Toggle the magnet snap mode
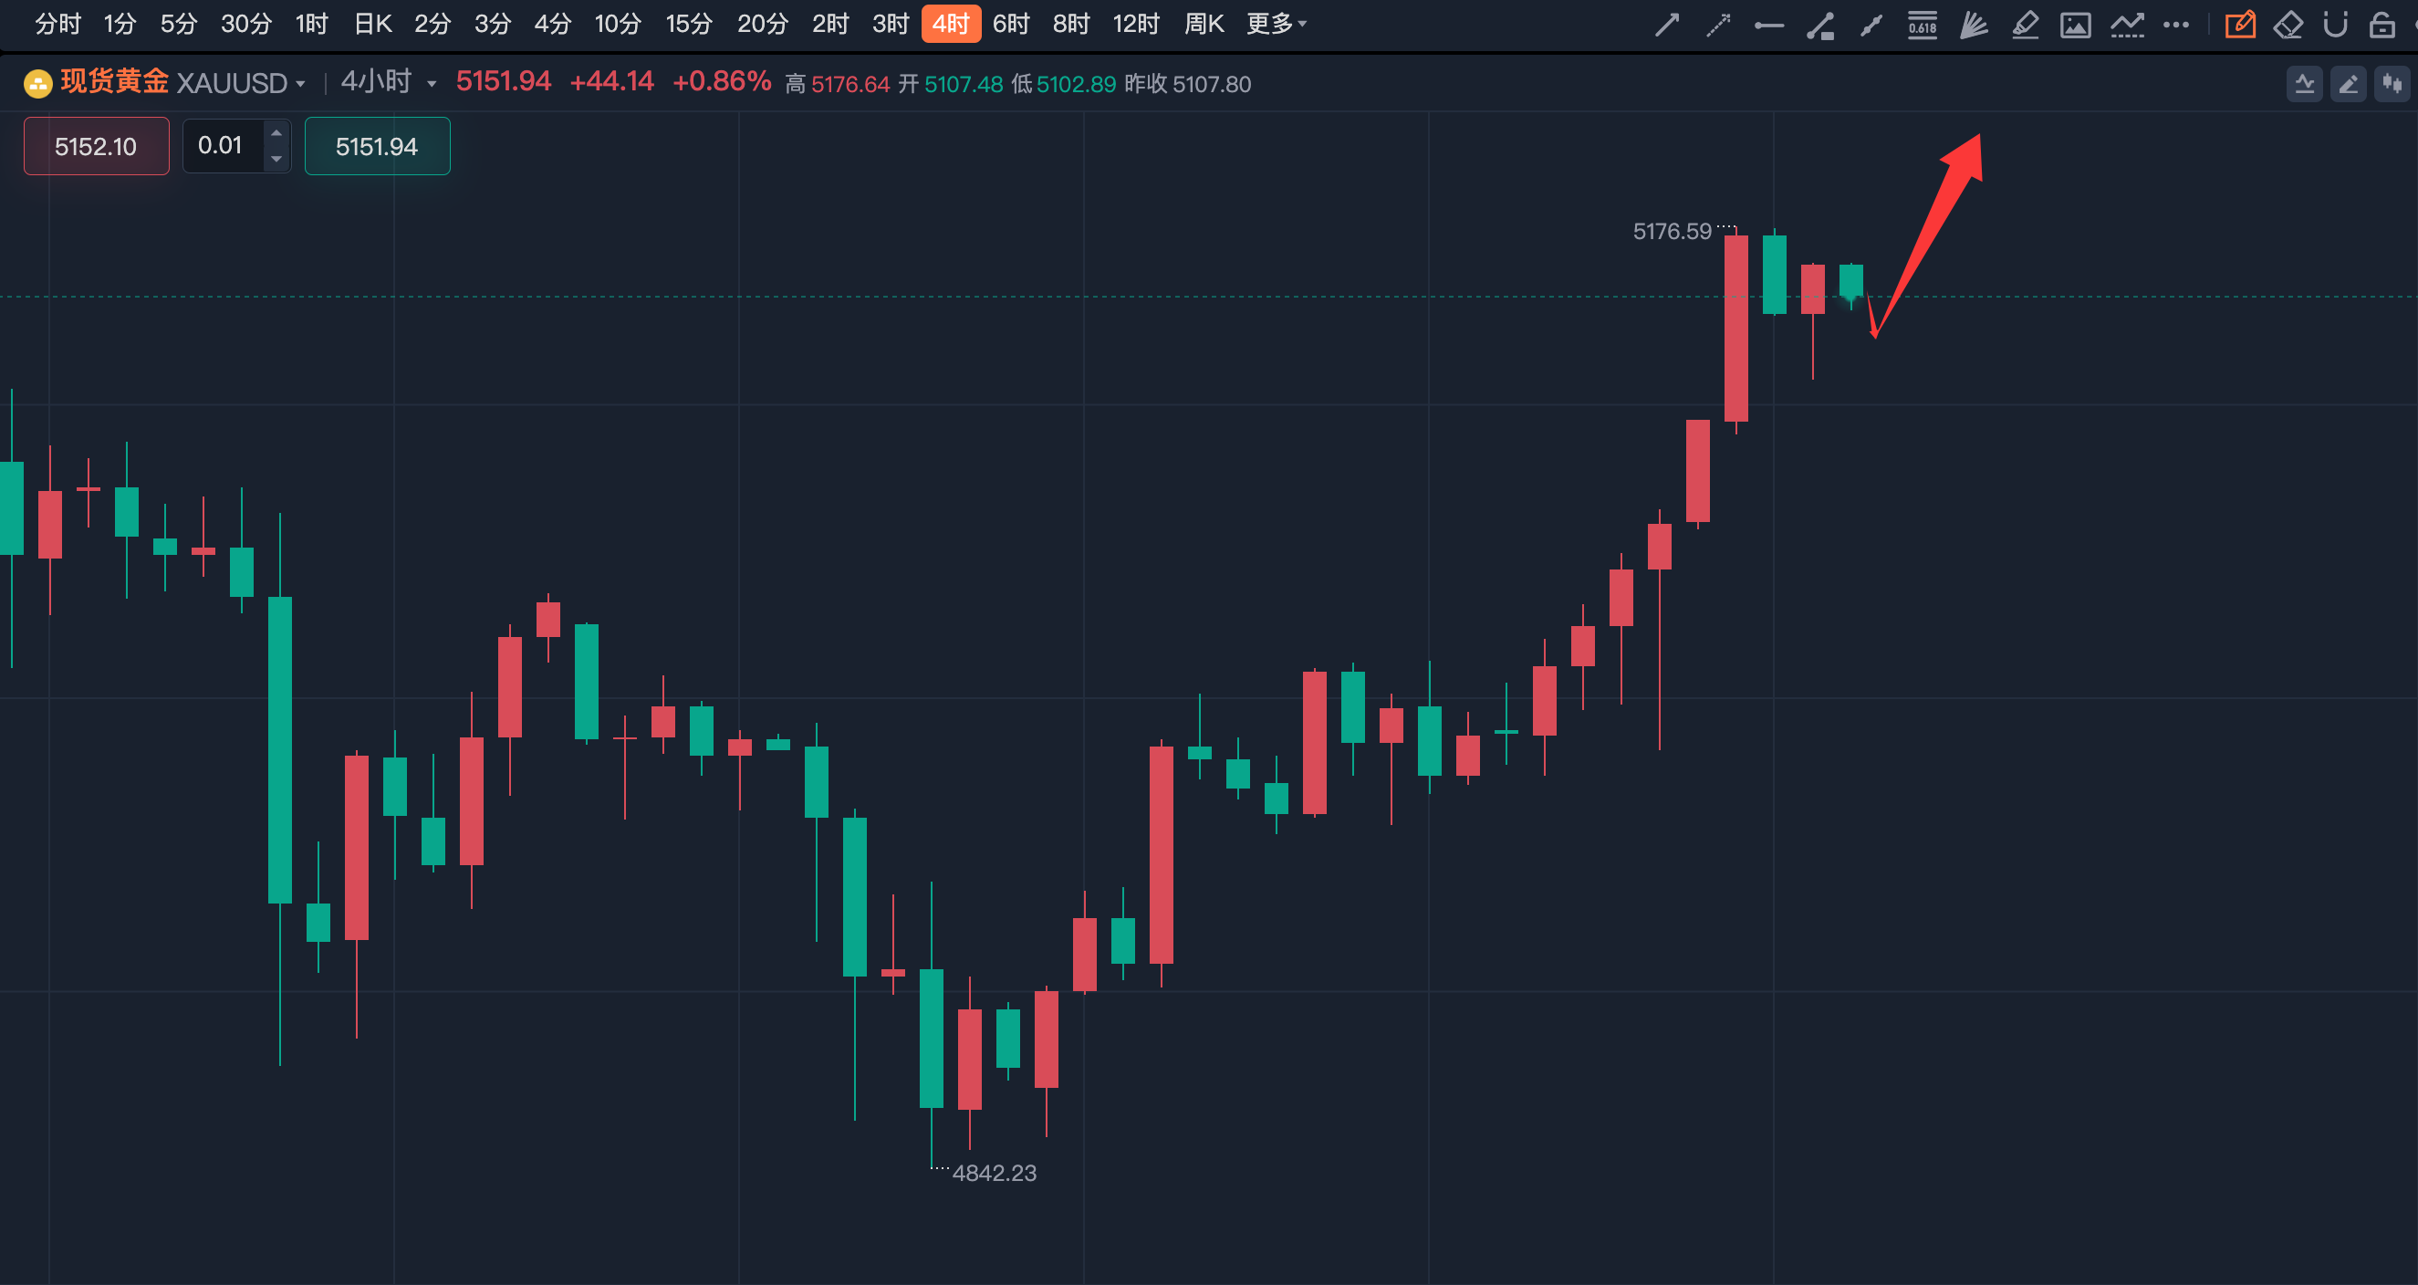This screenshot has height=1285, width=2418. (2334, 25)
